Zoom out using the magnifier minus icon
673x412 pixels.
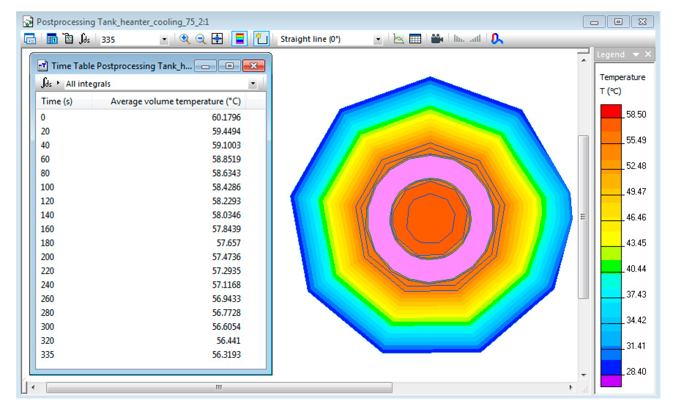pos(201,39)
